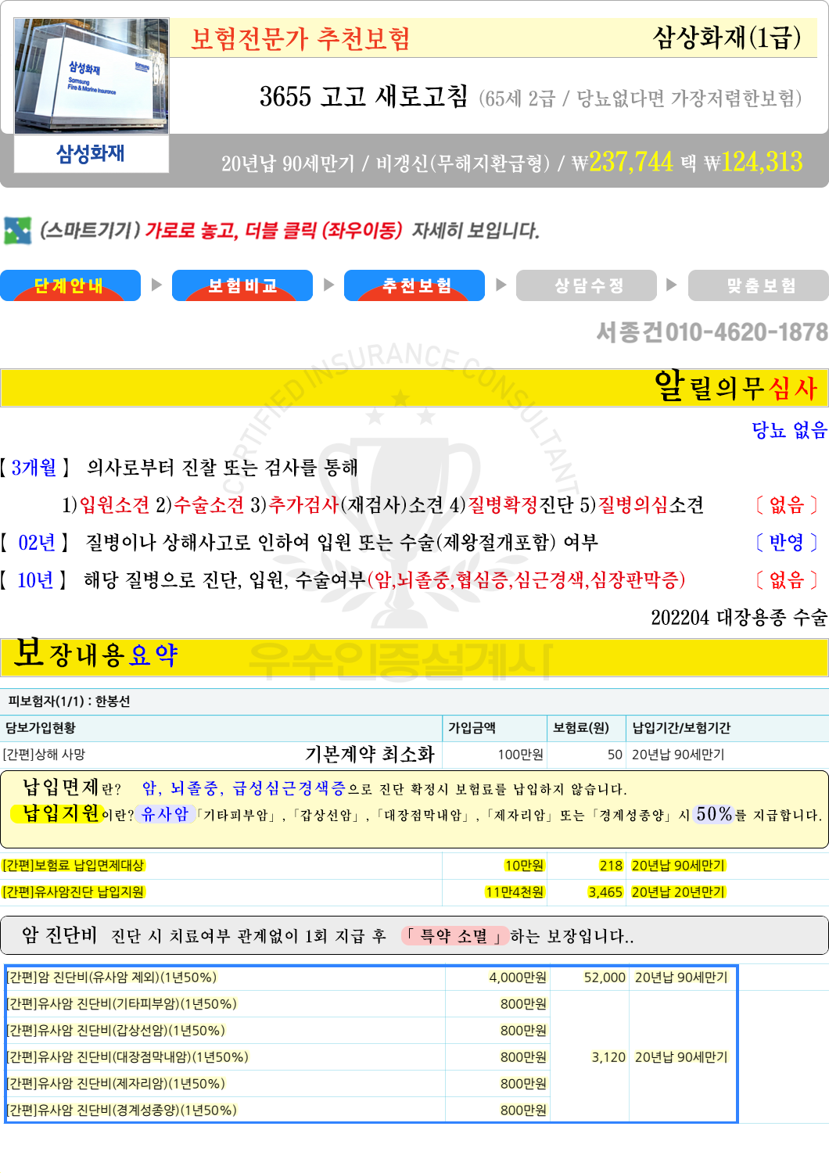Click the phone number 서종건010-4620-1878
This screenshot has height=1173, width=829.
click(x=712, y=332)
